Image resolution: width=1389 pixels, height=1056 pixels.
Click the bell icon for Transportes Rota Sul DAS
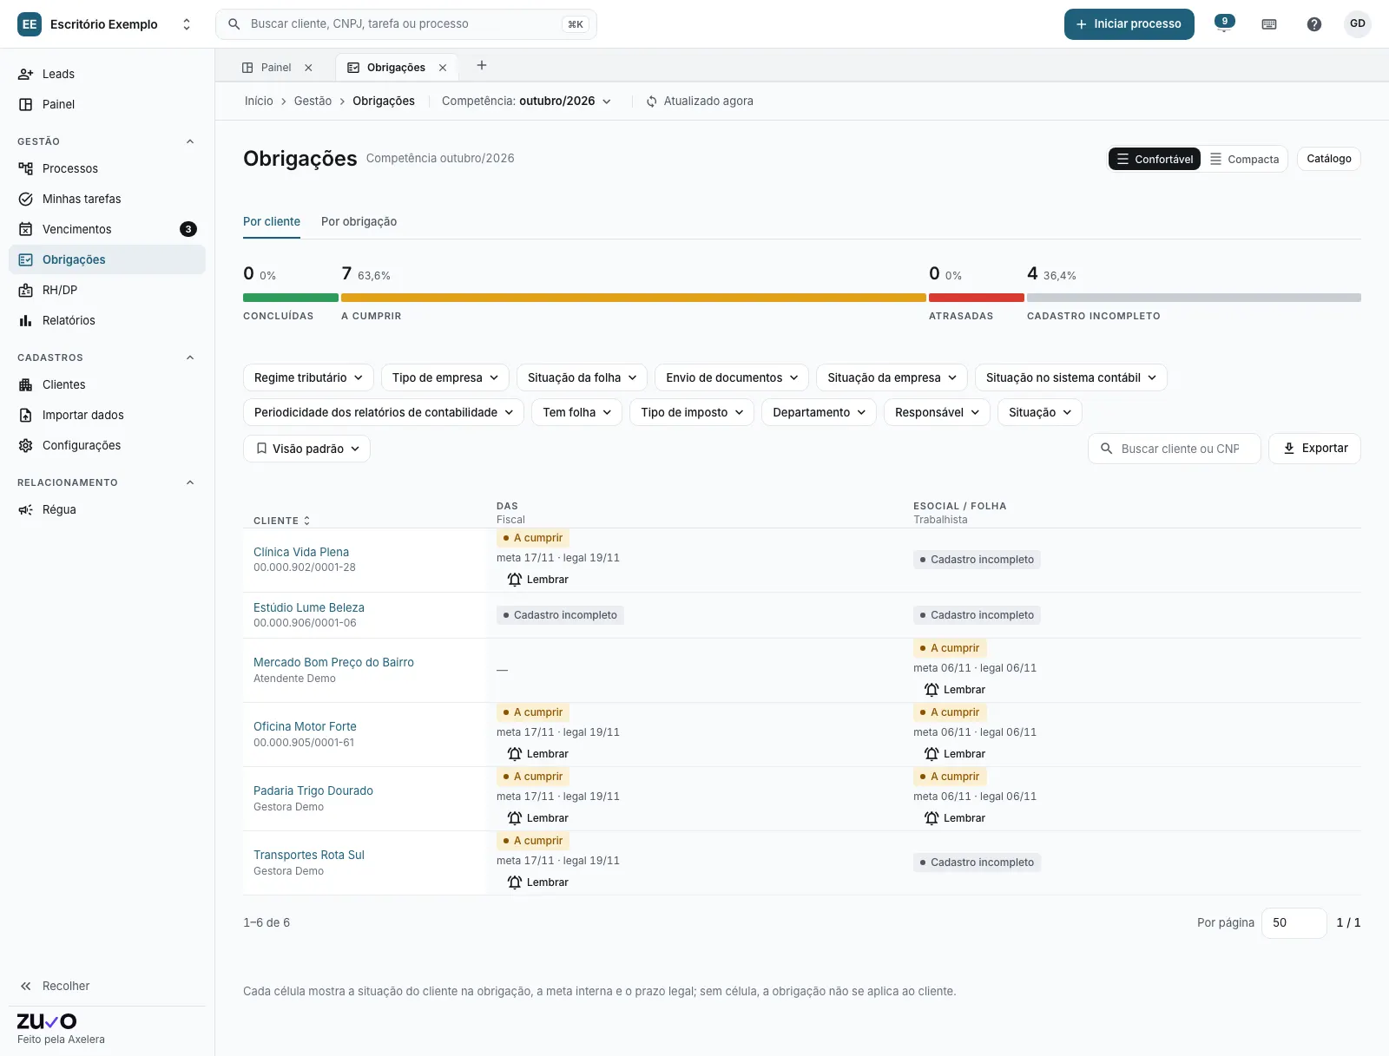[x=515, y=882]
